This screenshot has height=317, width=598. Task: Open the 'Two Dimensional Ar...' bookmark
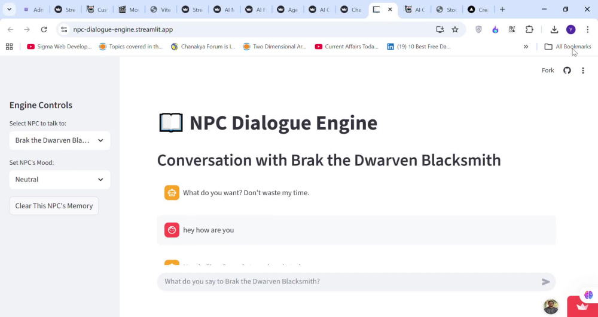tap(275, 47)
